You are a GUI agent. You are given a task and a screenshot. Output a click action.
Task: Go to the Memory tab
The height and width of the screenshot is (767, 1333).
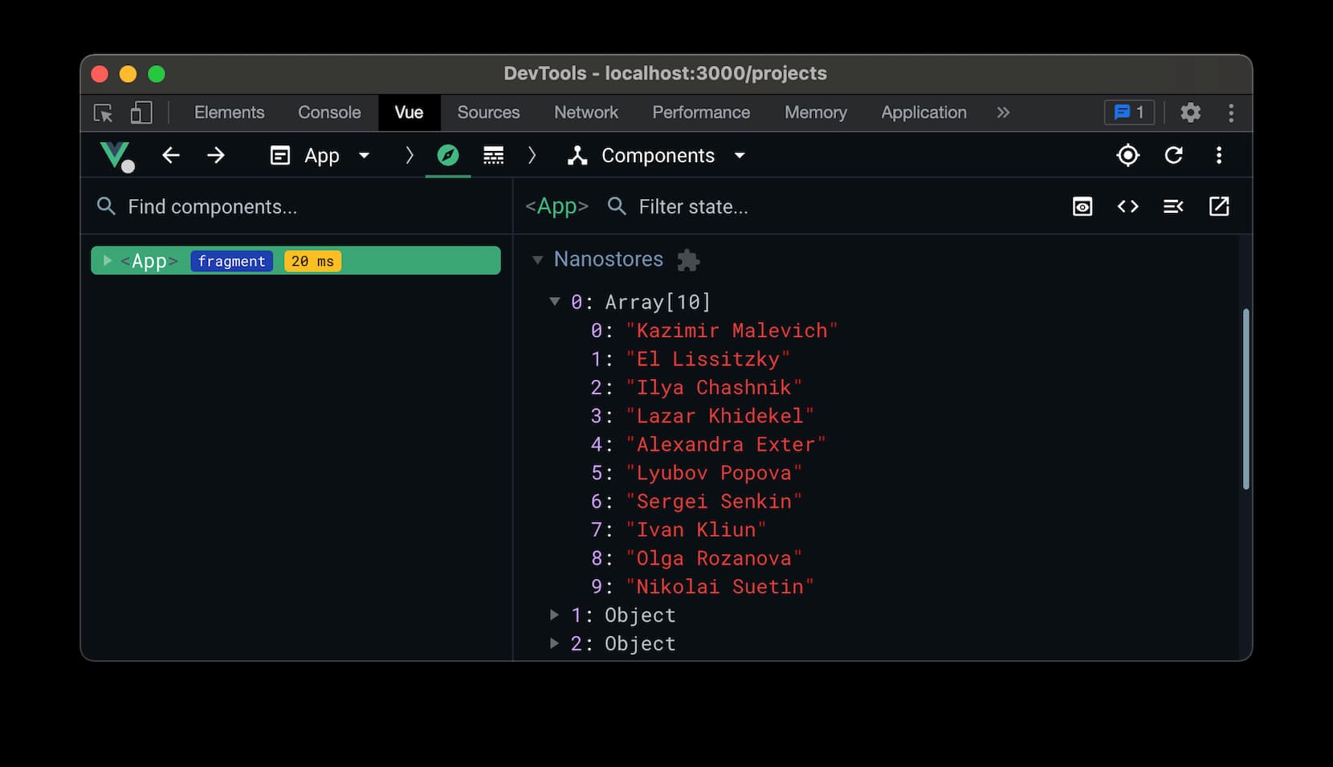[x=816, y=112]
